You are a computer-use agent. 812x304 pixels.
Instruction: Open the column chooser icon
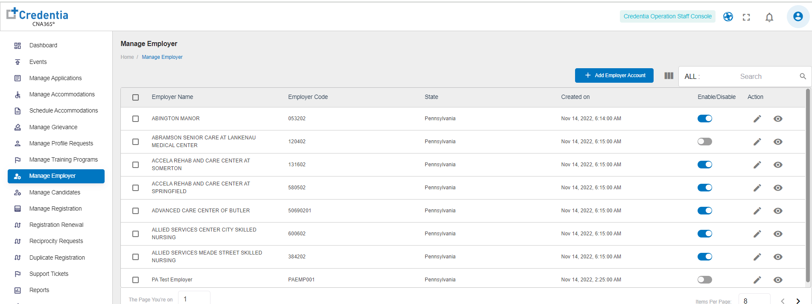669,76
